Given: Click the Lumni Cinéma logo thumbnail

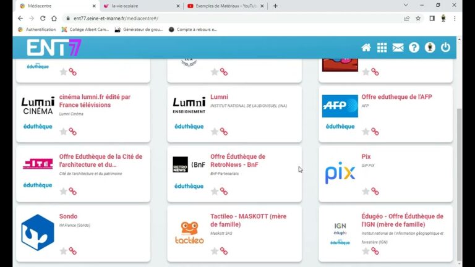Looking at the screenshot, I should (38, 106).
